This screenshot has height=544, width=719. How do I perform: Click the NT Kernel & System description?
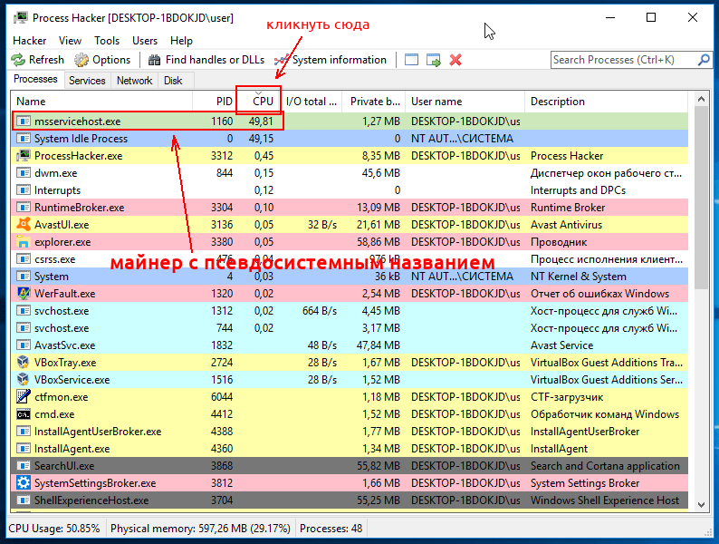pos(579,277)
